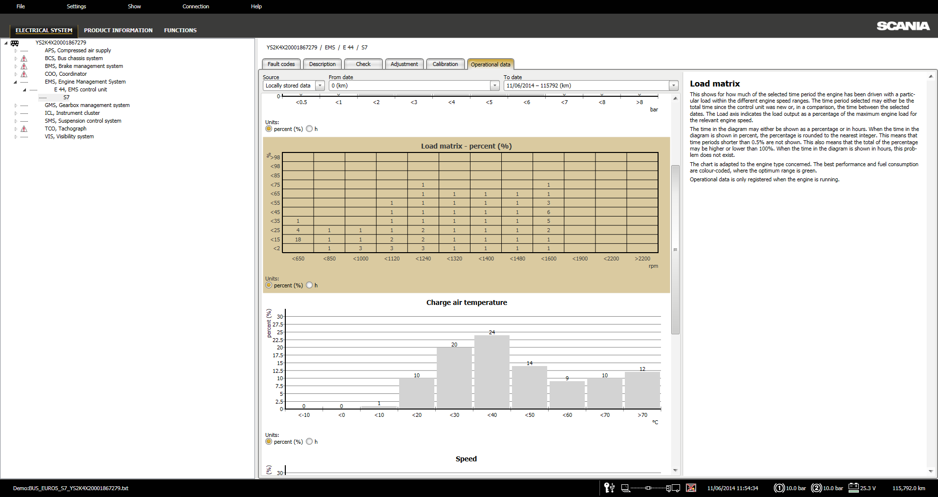Switch to the Product Information tab
Image resolution: width=938 pixels, height=497 pixels.
118,30
